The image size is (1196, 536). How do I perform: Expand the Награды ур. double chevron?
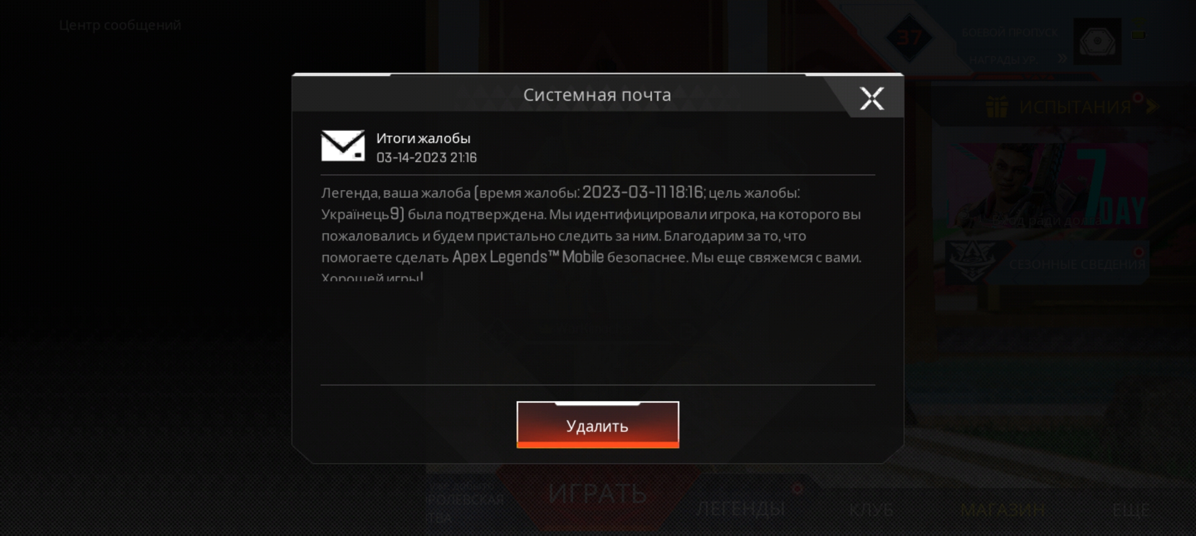1062,59
